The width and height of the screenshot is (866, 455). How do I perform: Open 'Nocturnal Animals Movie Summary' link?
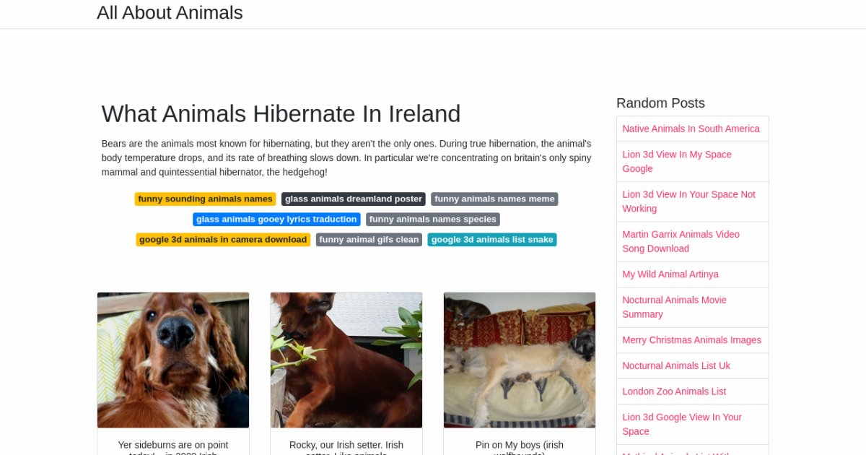[674, 307]
